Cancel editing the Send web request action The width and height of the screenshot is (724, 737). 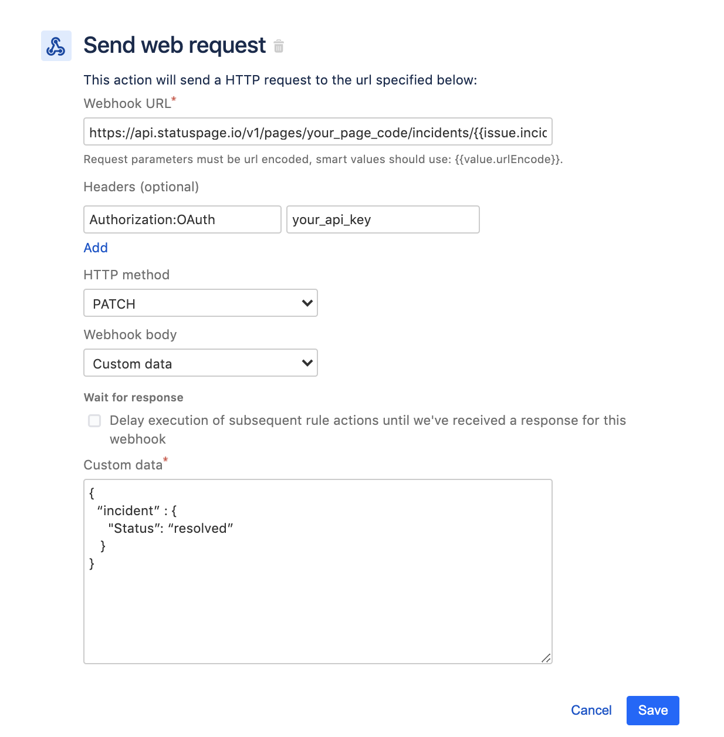pos(591,710)
